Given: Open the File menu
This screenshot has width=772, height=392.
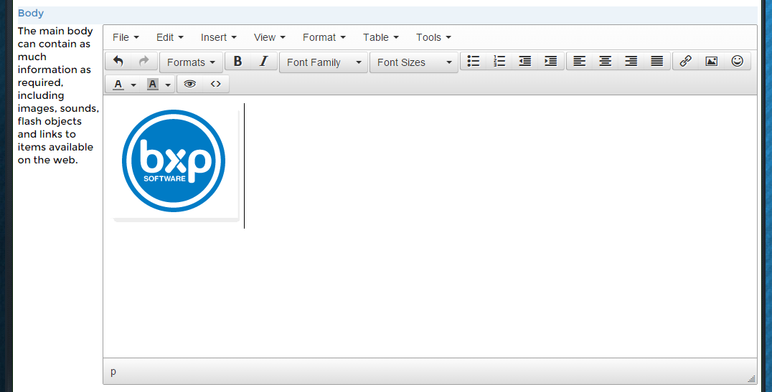Looking at the screenshot, I should tap(126, 37).
